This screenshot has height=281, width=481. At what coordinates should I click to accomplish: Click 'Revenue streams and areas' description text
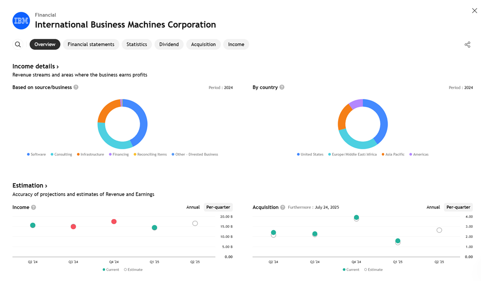(x=80, y=75)
